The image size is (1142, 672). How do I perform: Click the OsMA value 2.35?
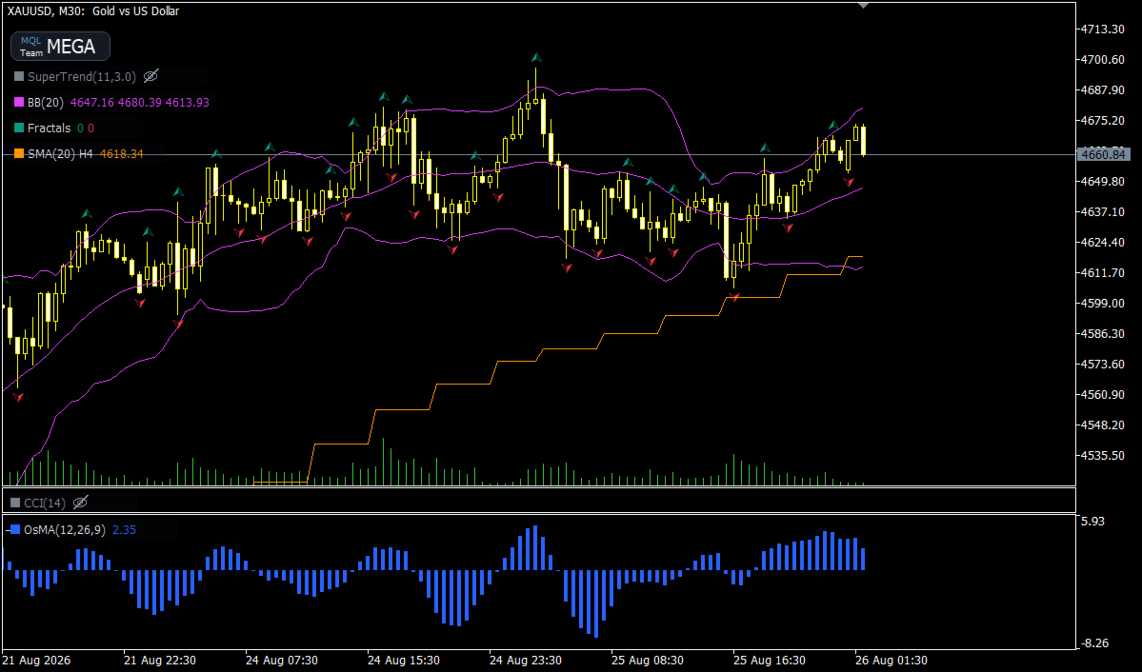[x=124, y=529]
